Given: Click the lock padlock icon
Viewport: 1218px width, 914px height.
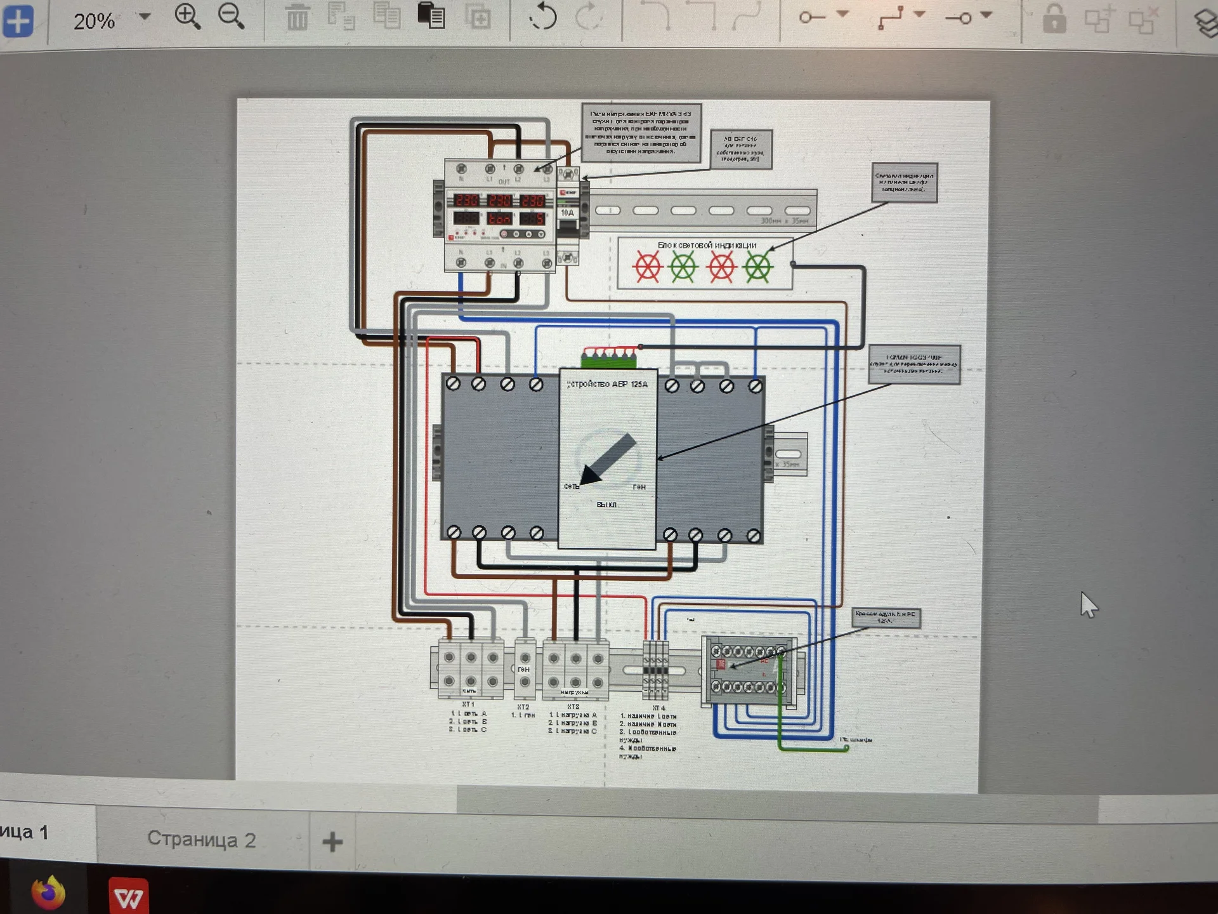Looking at the screenshot, I should coord(1054,18).
